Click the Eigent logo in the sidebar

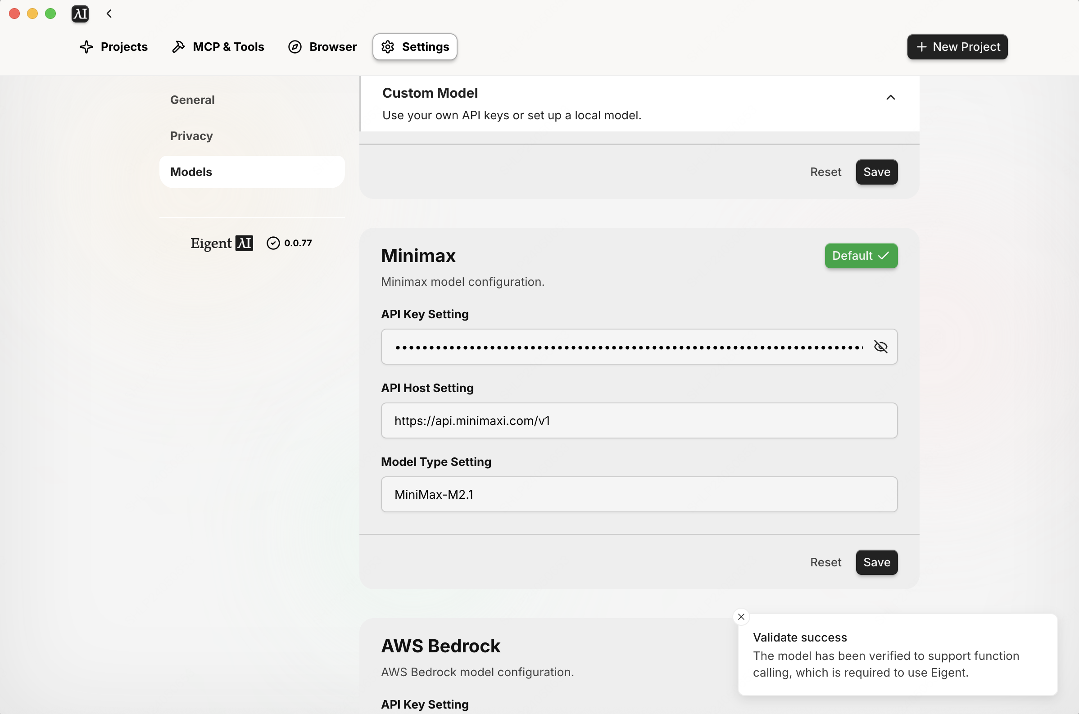coord(222,243)
